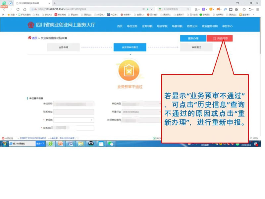Select the 业务申请 step tab
Screen dimensions: 265x199
(63, 47)
